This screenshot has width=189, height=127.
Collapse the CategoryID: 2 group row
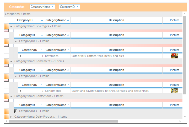[x=16, y=76]
